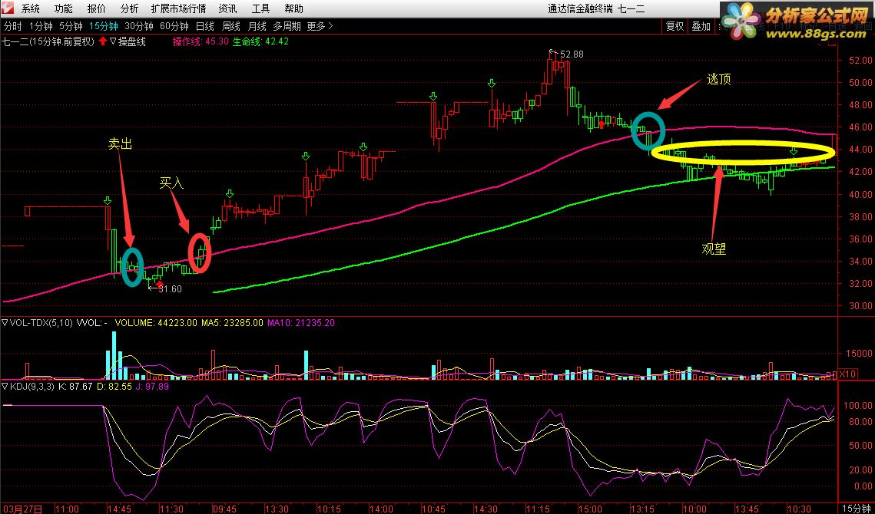Click the Tongdaxin app logo icon

click(9, 8)
